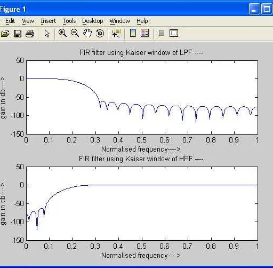Select the Edit Plot arrow tool
Viewport: 273px width, 268px height.
point(47,33)
